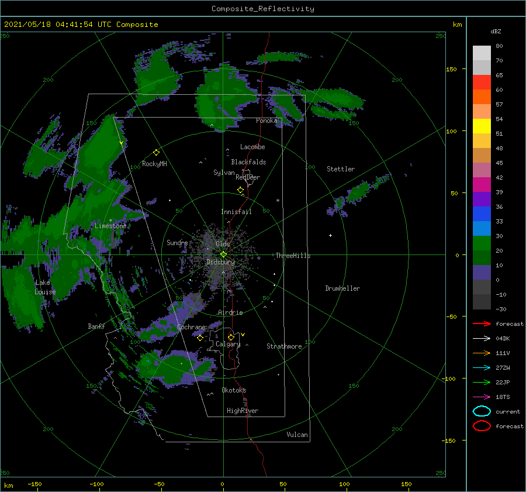Click the Limestone label
The image size is (526, 492).
point(110,226)
